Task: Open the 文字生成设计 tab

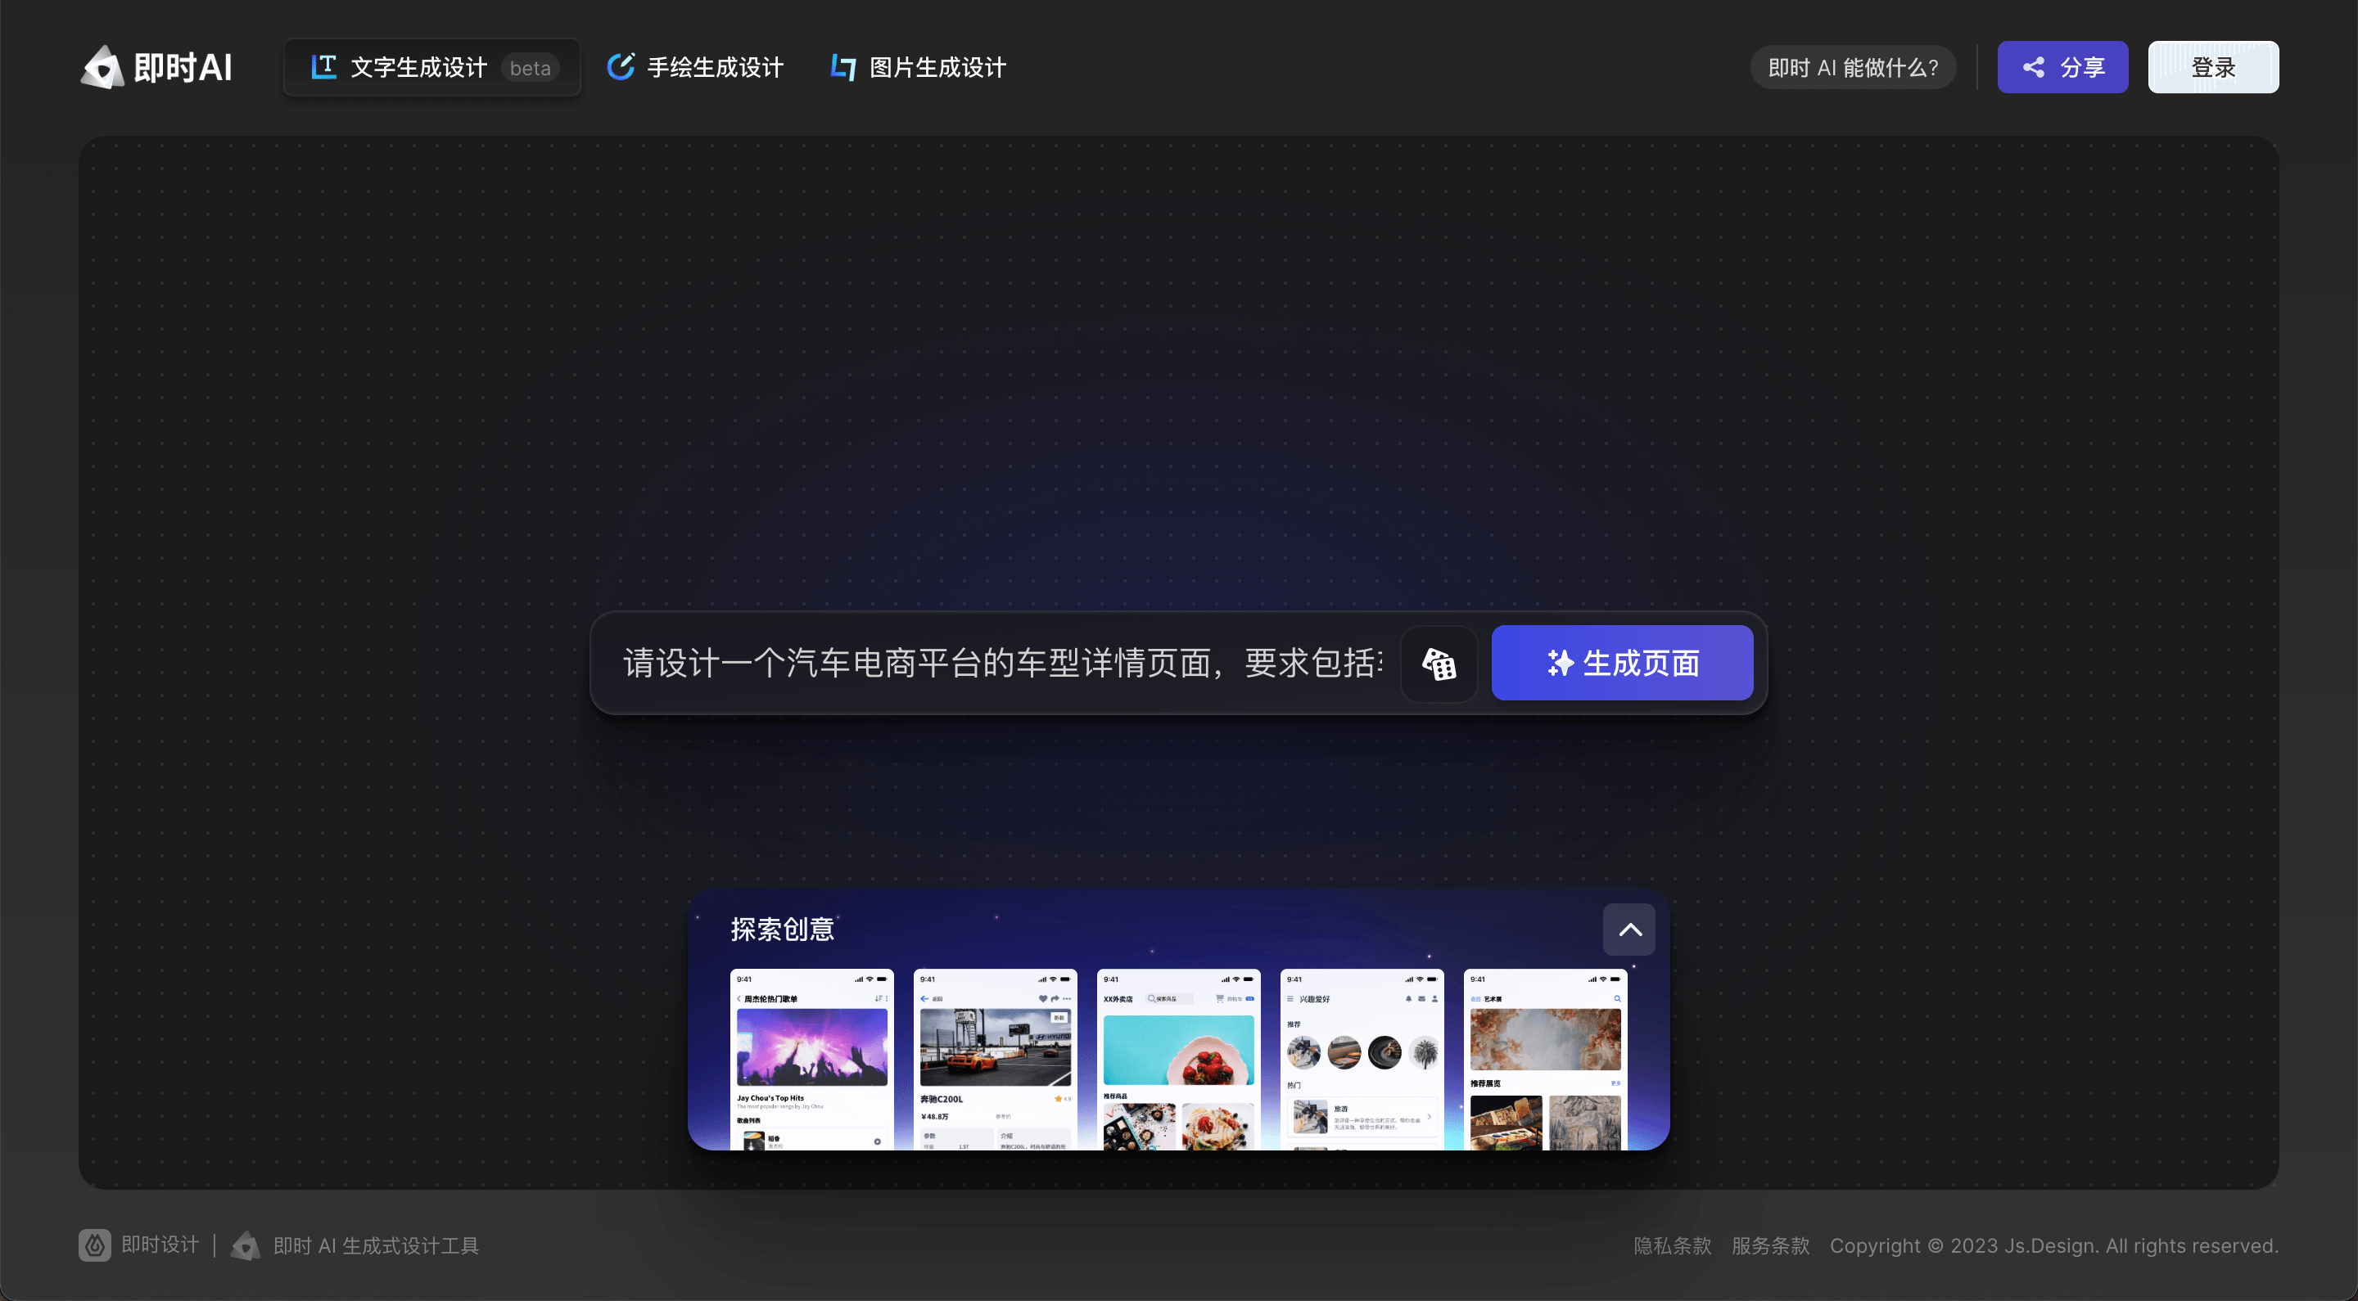Action: coord(432,67)
